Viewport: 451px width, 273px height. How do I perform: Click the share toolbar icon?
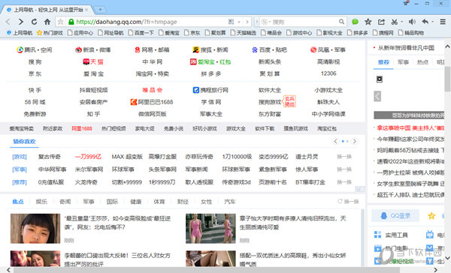click(381, 22)
